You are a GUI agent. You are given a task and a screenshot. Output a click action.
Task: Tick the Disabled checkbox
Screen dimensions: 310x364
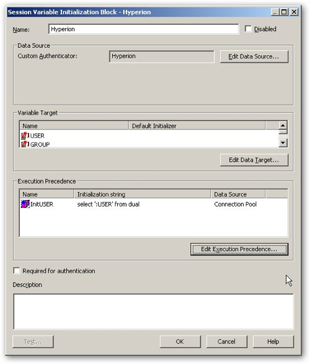click(x=248, y=29)
